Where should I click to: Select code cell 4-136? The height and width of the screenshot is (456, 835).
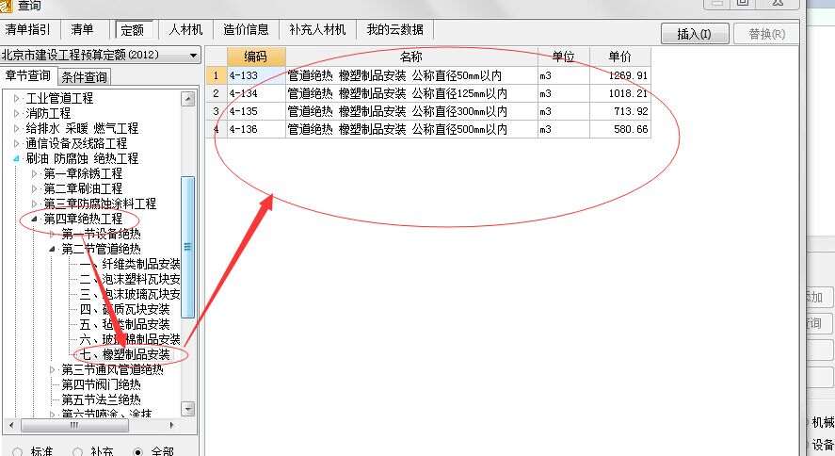pyautogui.click(x=256, y=129)
